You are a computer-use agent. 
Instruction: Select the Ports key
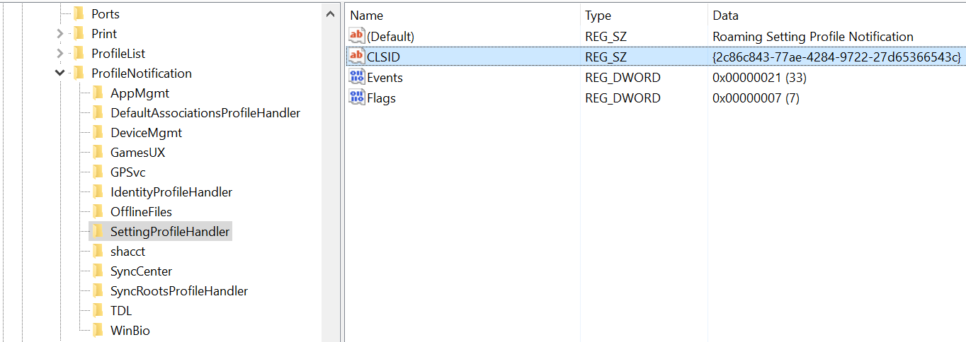point(106,14)
